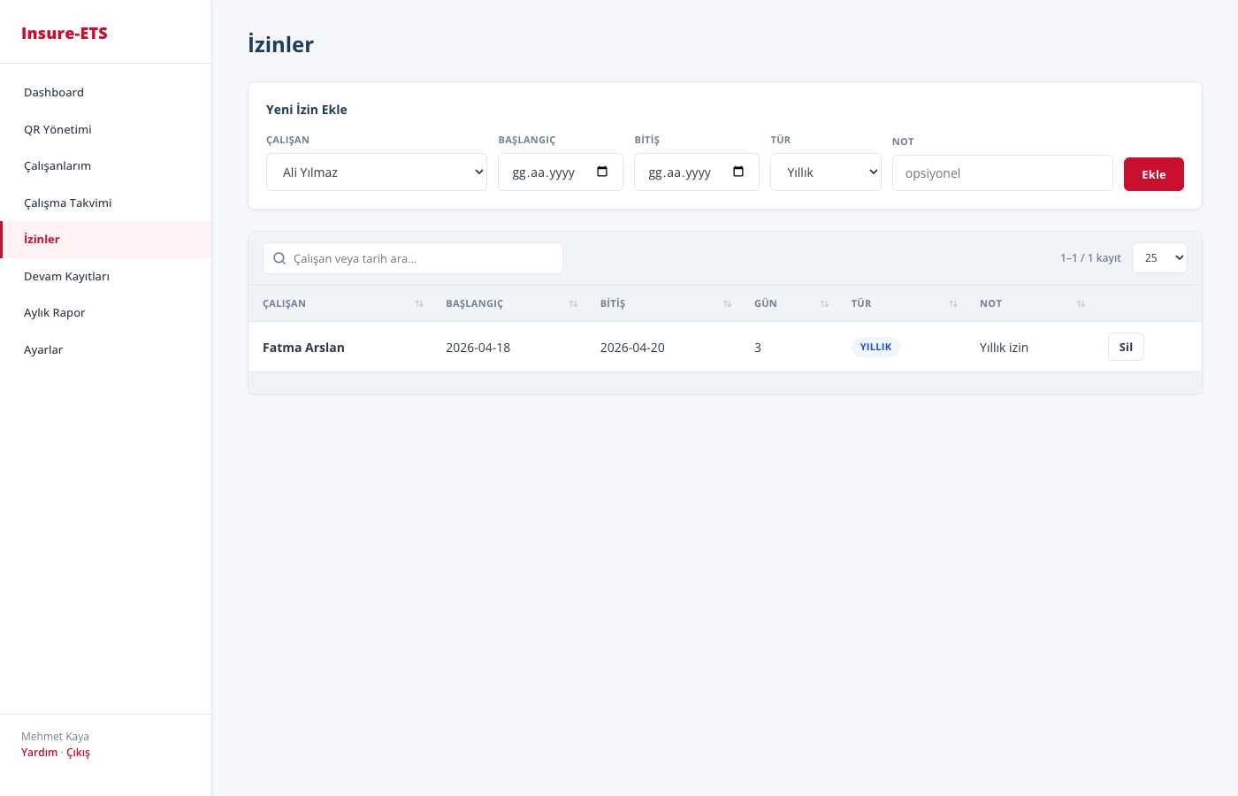Sort table by Not column arrows
Screen dimensions: 1238x796
1081,304
